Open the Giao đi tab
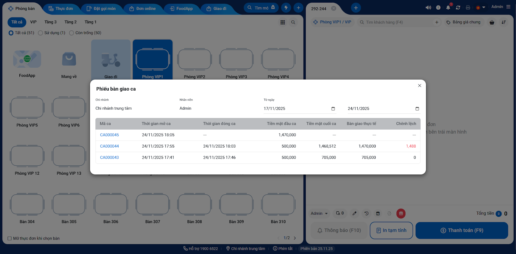Viewport: 516px width, 254px height. point(216,9)
